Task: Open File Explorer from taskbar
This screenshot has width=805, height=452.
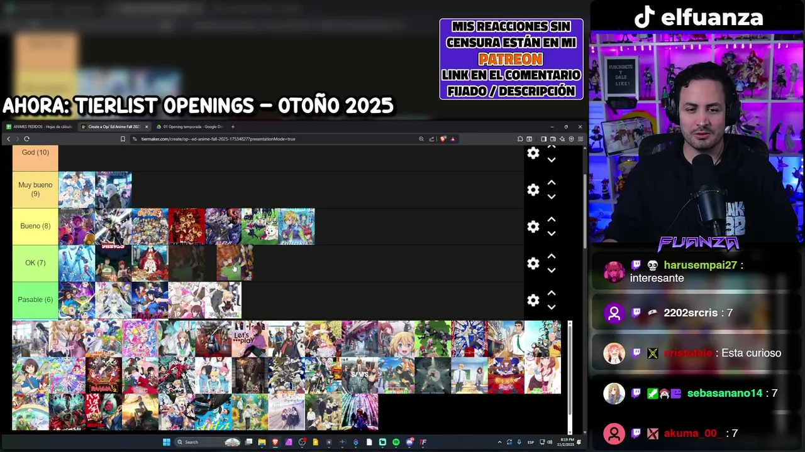Action: [262, 442]
